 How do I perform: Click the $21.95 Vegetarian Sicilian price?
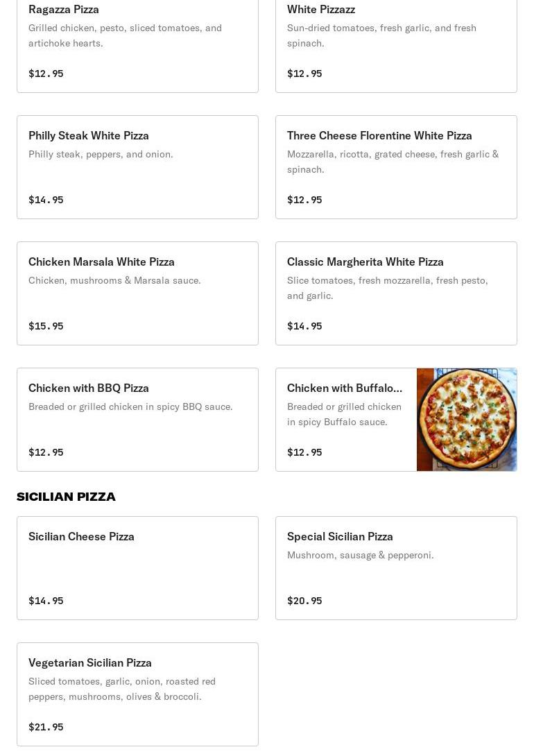point(46,727)
